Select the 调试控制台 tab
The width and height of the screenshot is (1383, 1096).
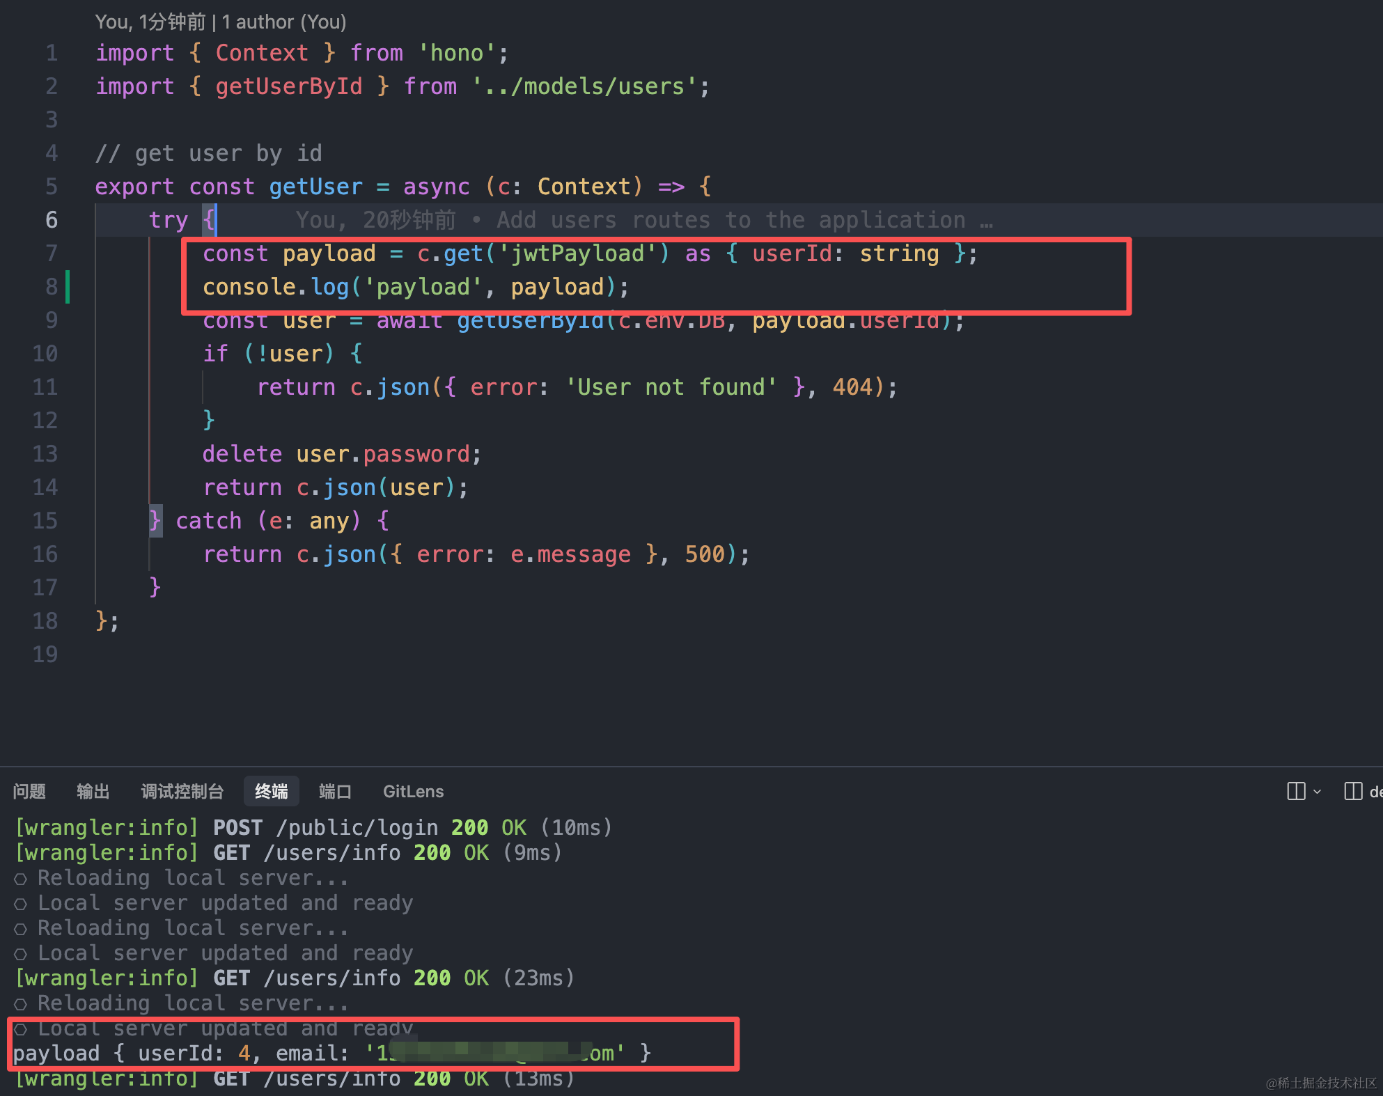[182, 791]
